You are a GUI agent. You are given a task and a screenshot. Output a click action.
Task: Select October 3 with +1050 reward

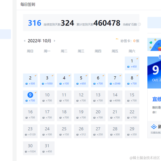pyautogui.click(x=47, y=80)
